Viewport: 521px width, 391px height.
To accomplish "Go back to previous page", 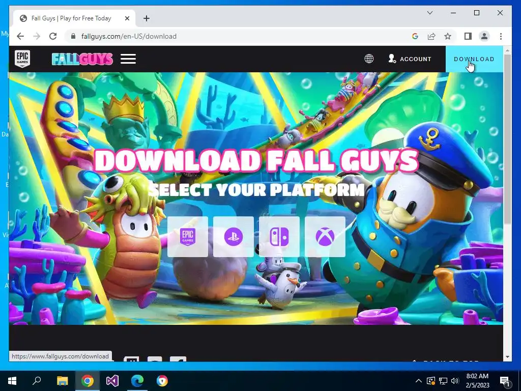I will click(x=20, y=36).
